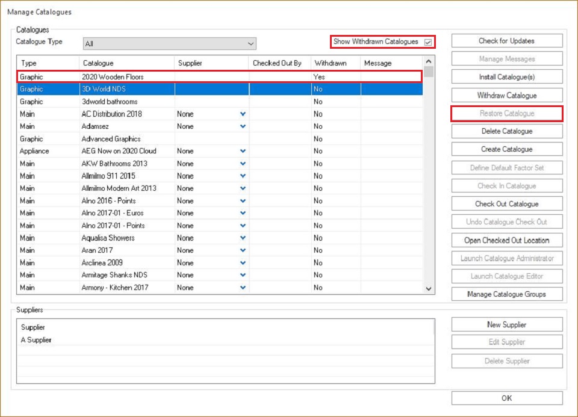Click Manage Catalogue Groups button

pos(507,294)
